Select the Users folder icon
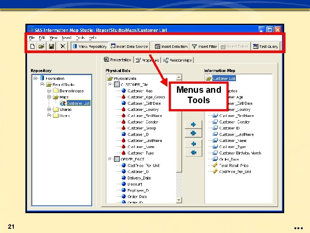The height and width of the screenshot is (233, 310). click(56, 115)
